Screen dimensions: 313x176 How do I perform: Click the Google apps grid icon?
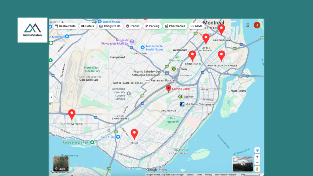[247, 25]
